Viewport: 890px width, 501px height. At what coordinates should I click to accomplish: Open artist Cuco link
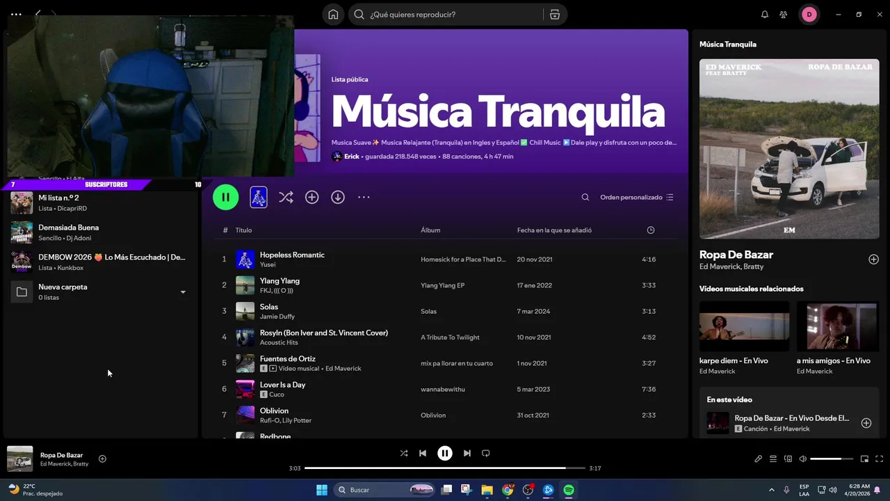[x=277, y=395]
